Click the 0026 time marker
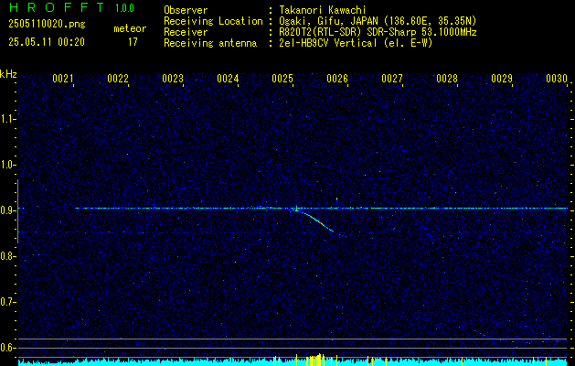The image size is (575, 366). pyautogui.click(x=337, y=79)
